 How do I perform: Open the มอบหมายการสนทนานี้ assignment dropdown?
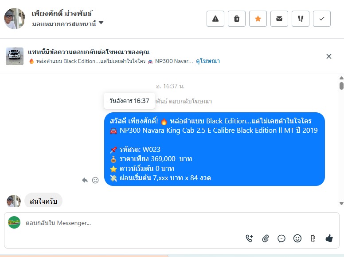(67, 23)
